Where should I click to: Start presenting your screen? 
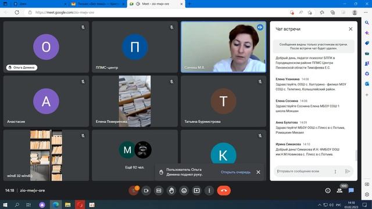[x=196, y=190]
